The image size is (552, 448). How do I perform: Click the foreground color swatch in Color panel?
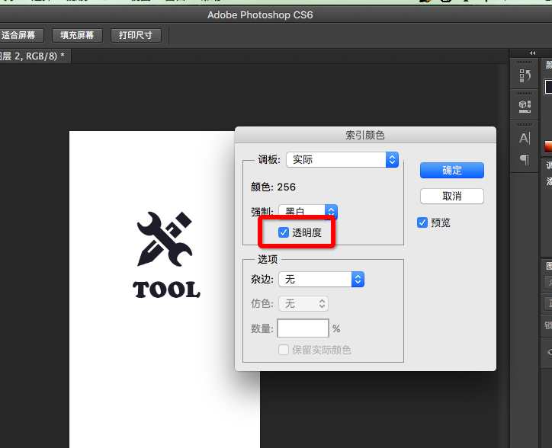click(548, 87)
